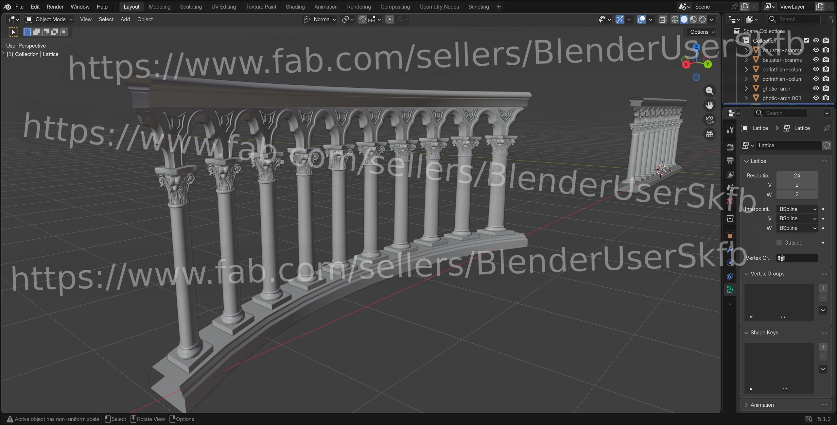Add a workspace with plus button
Screen dimensions: 837x425
click(498, 7)
